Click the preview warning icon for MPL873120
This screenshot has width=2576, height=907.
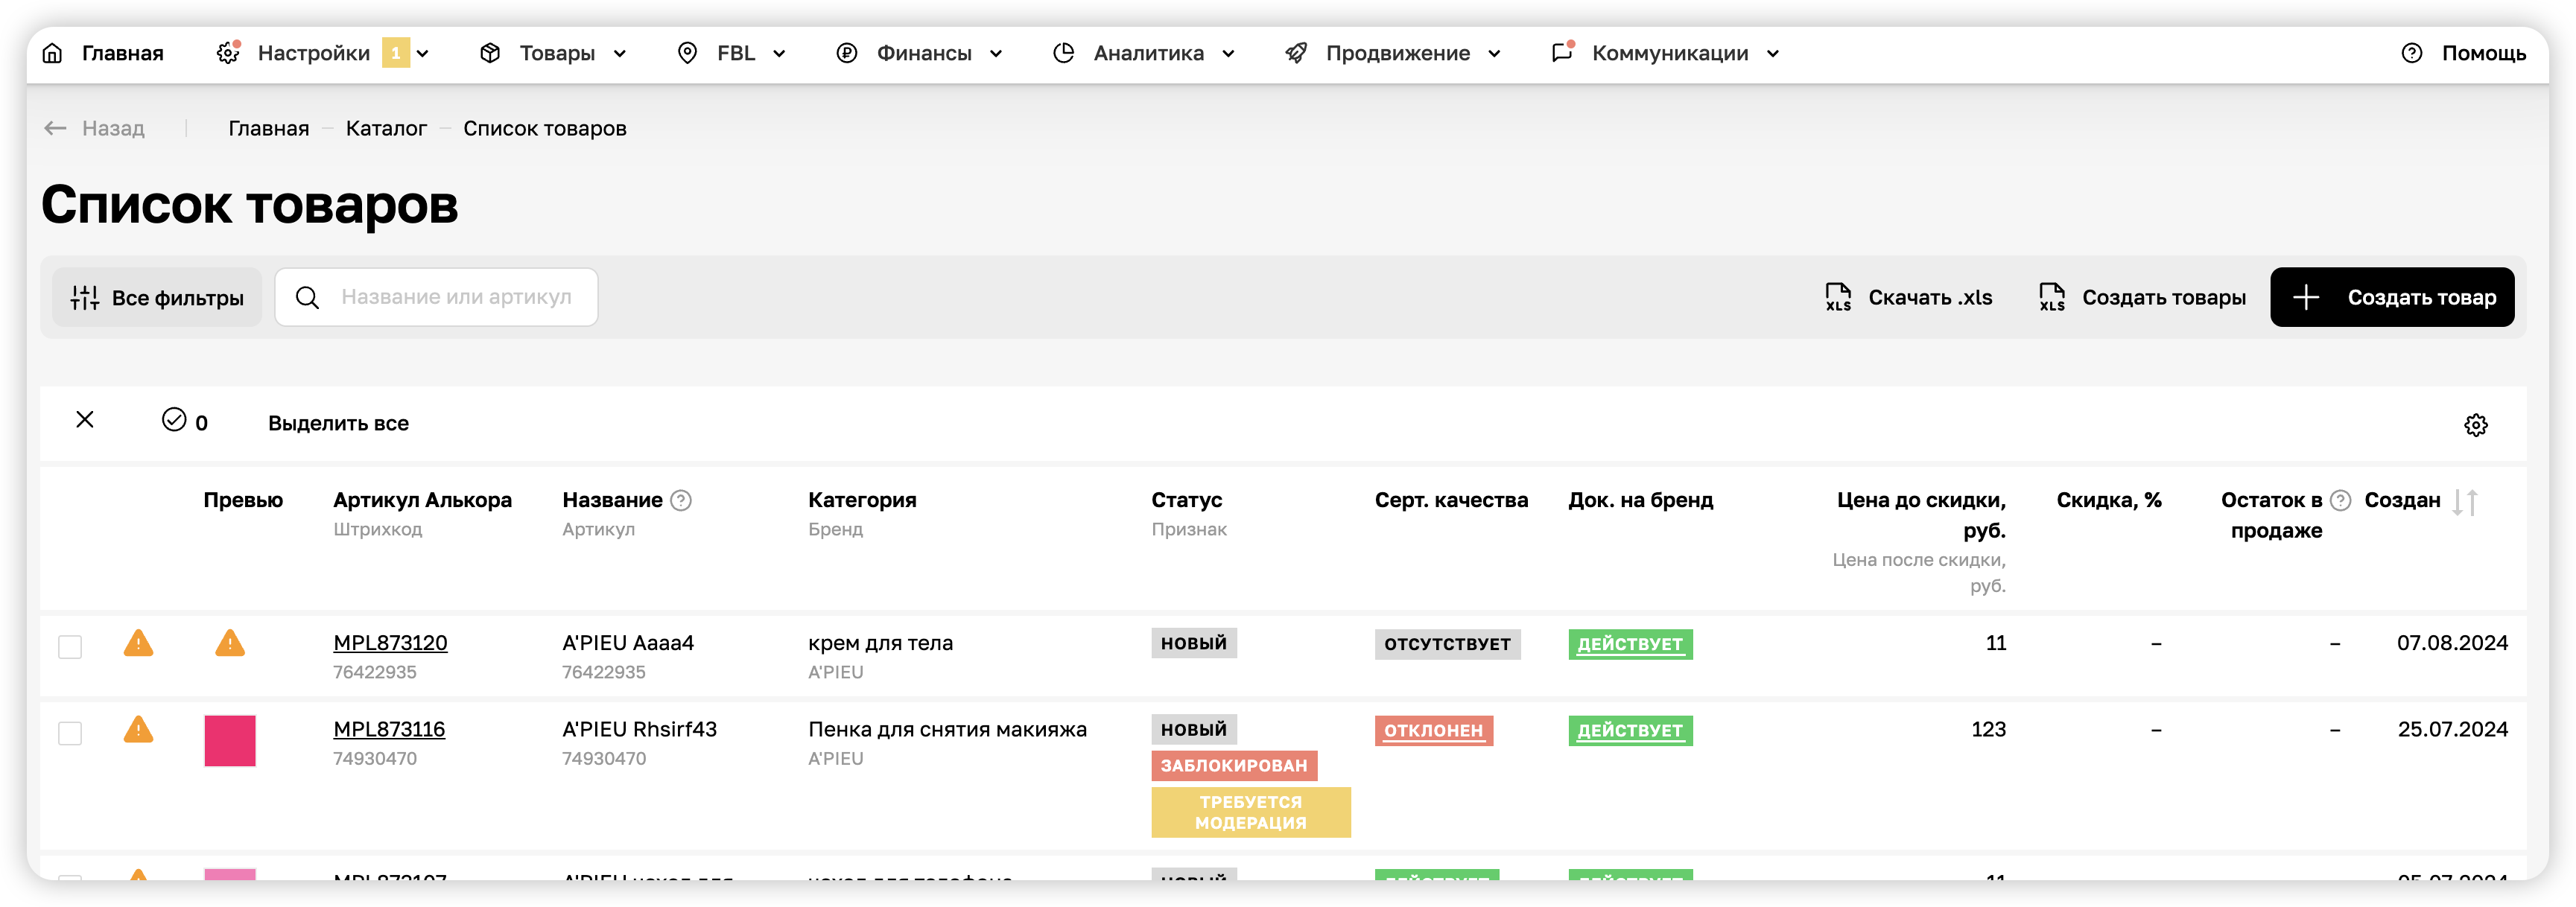(x=230, y=643)
